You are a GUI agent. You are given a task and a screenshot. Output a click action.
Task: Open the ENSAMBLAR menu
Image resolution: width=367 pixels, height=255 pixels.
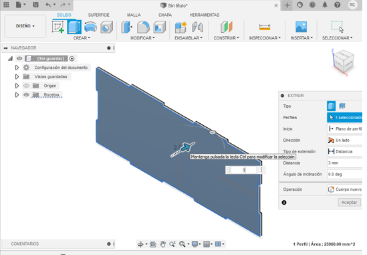tap(189, 38)
